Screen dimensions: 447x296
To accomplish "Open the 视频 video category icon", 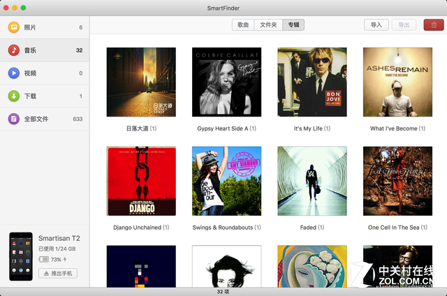I will click(14, 73).
